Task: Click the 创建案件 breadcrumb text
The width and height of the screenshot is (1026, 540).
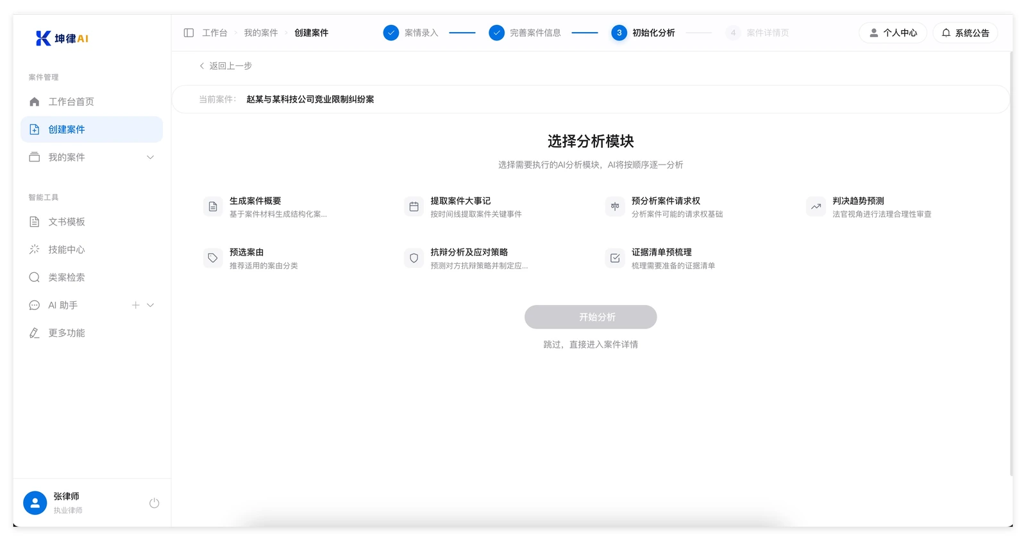Action: click(312, 33)
